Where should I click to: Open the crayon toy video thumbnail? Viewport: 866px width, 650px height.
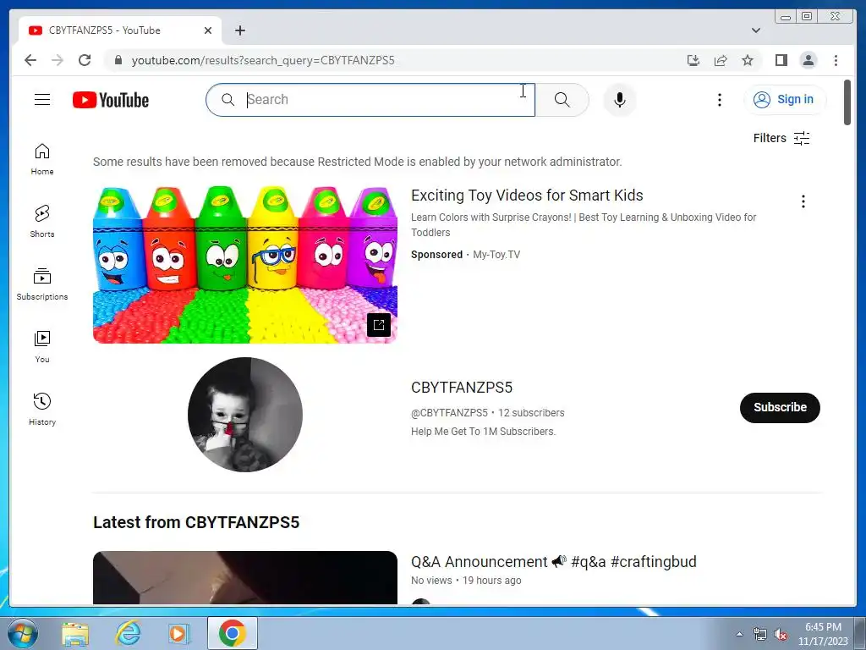(245, 265)
